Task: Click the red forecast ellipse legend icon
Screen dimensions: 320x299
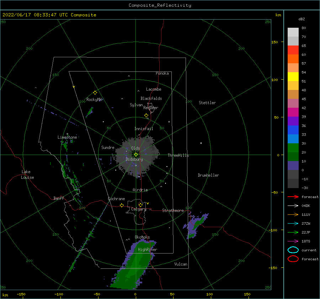Action: (x=293, y=259)
